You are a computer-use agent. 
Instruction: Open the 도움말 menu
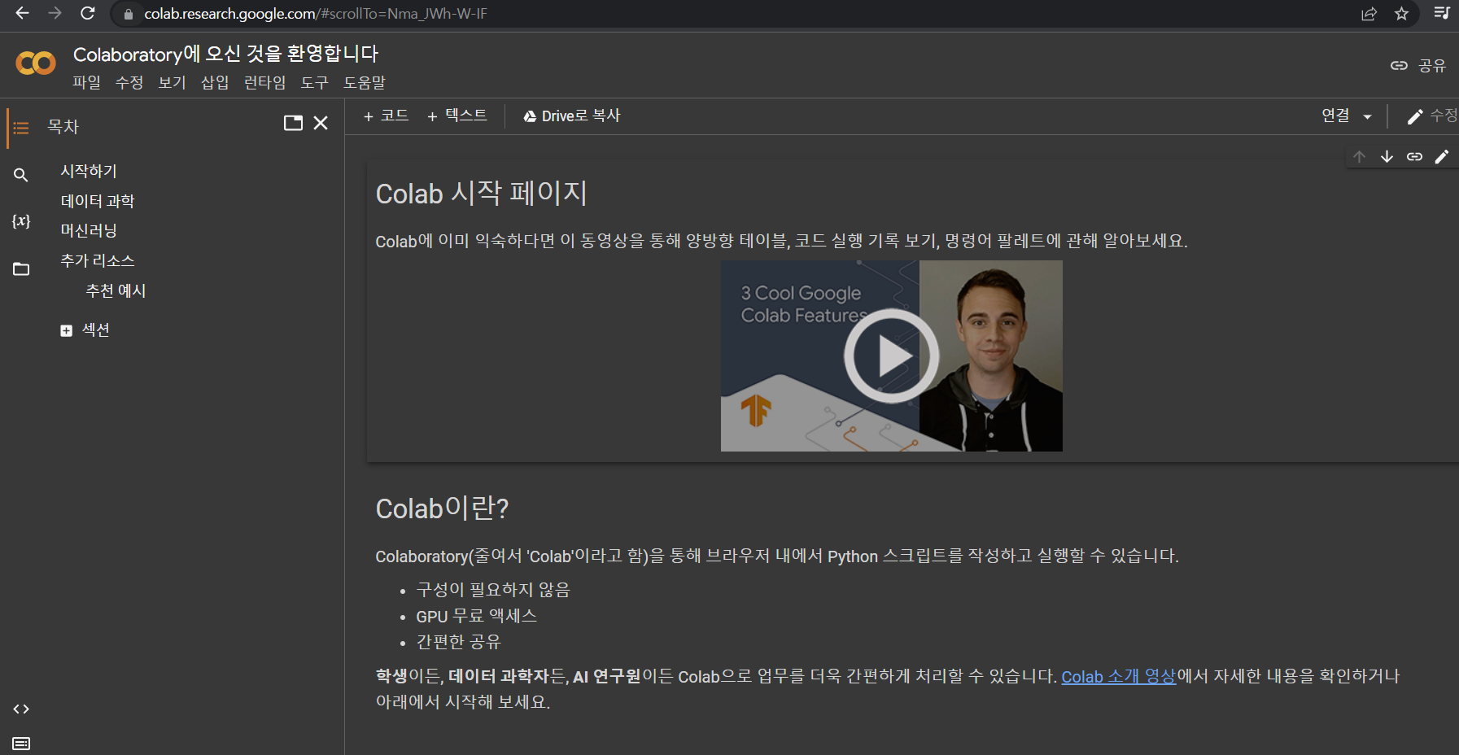[x=364, y=82]
